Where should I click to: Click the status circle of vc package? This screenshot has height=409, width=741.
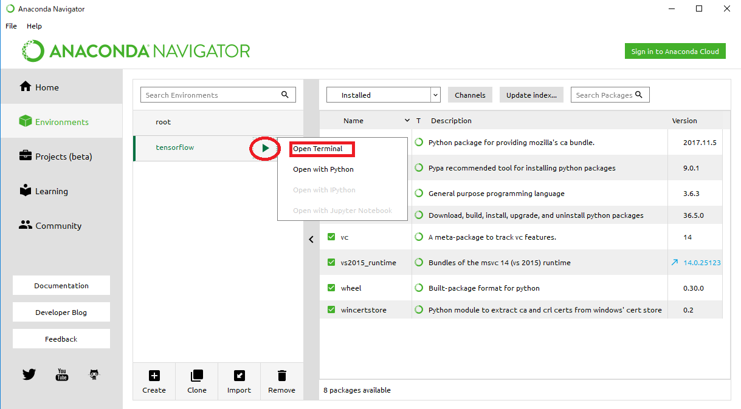tap(419, 237)
